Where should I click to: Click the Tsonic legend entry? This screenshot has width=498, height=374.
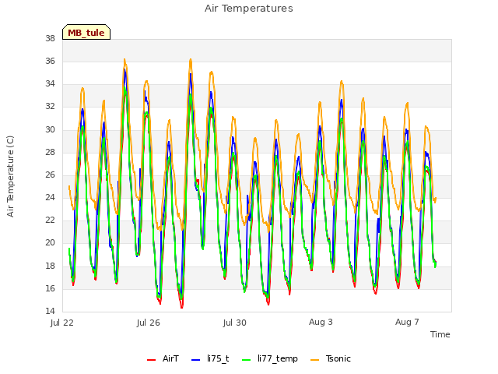(331, 358)
